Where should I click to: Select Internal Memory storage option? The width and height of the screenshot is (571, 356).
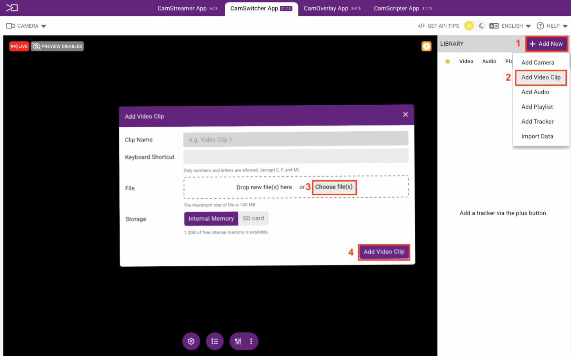(x=211, y=219)
